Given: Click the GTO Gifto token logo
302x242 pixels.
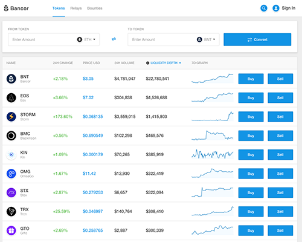Looking at the screenshot, I should [x=11, y=231].
